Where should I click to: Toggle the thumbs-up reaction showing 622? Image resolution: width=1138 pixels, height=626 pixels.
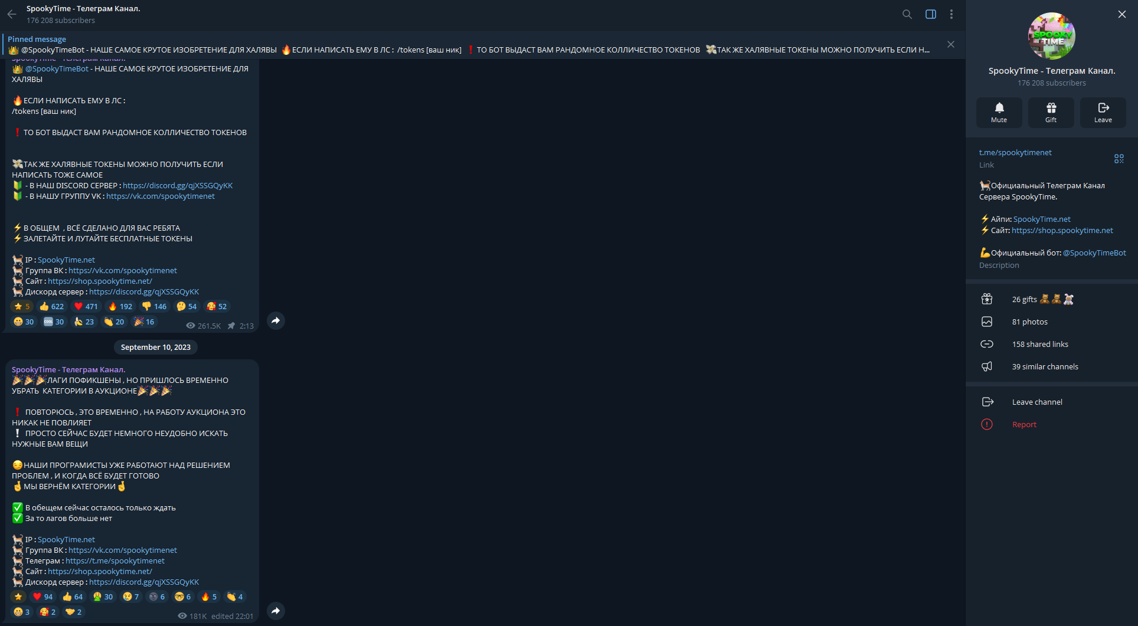[x=51, y=306]
